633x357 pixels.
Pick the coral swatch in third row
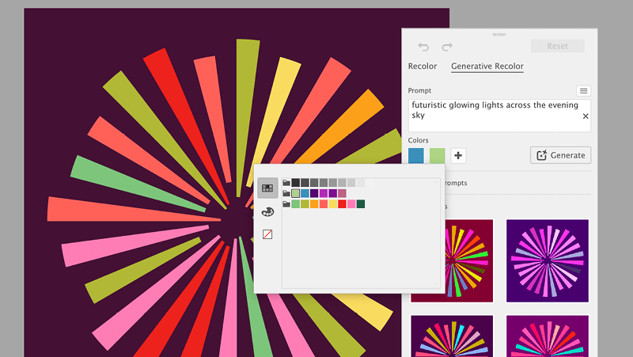coord(324,204)
